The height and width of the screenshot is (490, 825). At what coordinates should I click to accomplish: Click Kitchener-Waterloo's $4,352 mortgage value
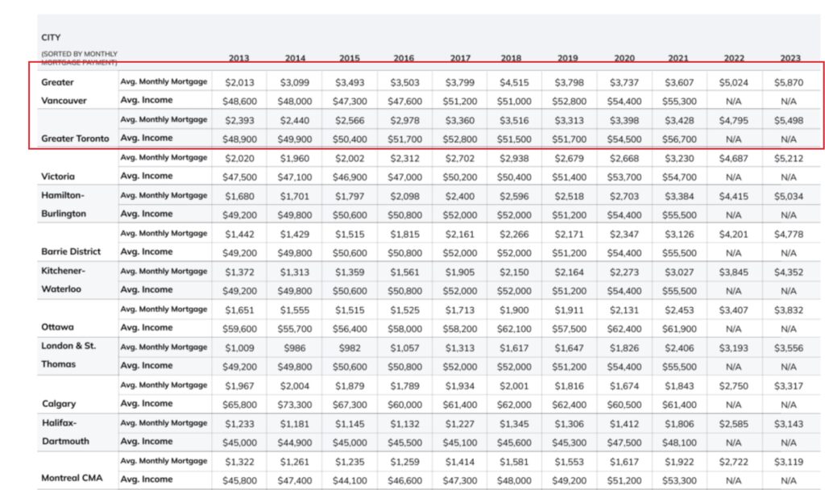(x=789, y=272)
